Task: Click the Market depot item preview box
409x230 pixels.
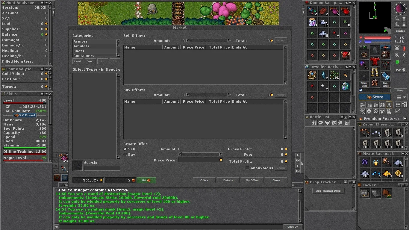Action: pyautogui.click(x=78, y=165)
